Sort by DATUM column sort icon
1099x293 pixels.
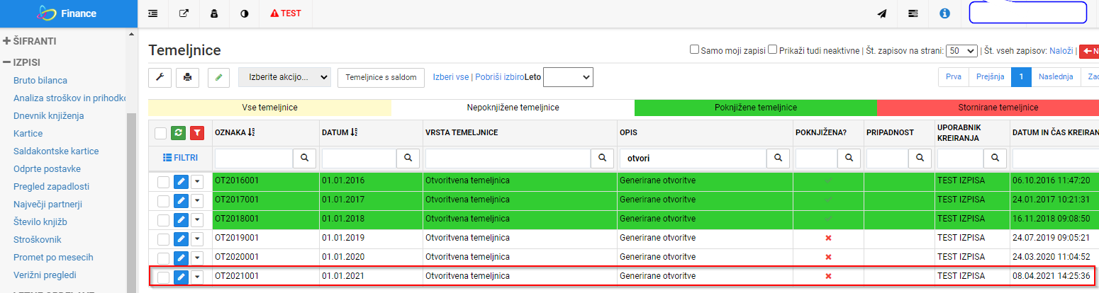pyautogui.click(x=355, y=133)
